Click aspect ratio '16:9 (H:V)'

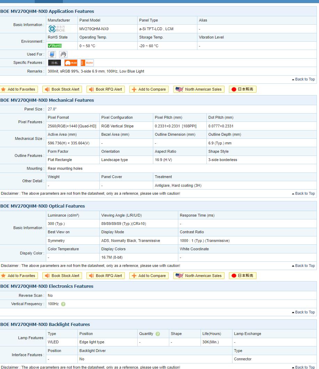point(163,160)
